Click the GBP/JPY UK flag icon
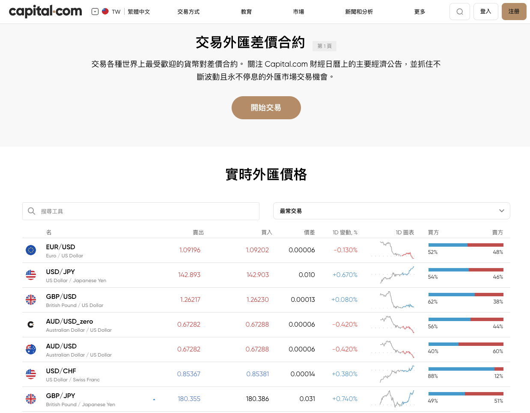 coord(31,399)
